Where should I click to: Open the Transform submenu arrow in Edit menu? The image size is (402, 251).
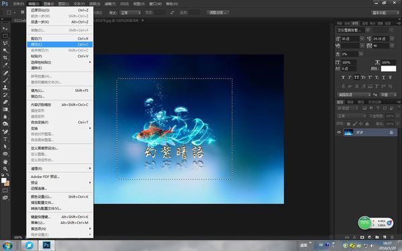point(90,128)
